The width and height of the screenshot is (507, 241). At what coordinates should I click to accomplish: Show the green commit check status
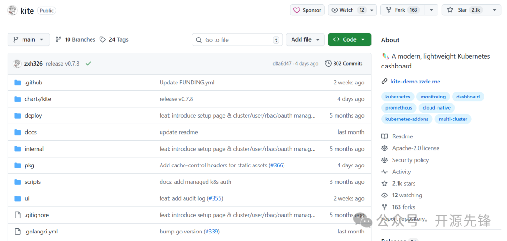88,64
